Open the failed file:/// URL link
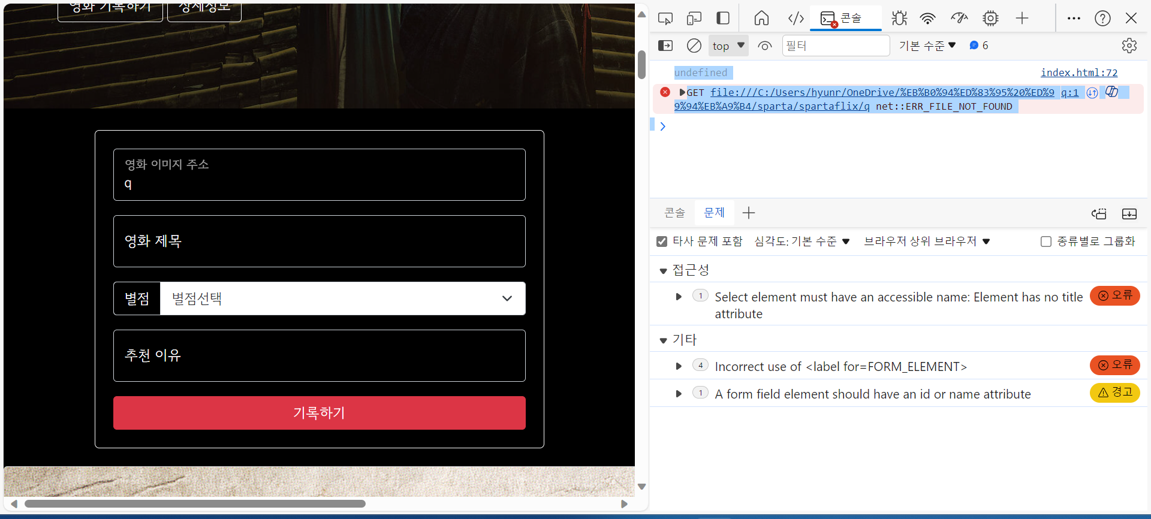The height and width of the screenshot is (519, 1151). click(x=864, y=99)
